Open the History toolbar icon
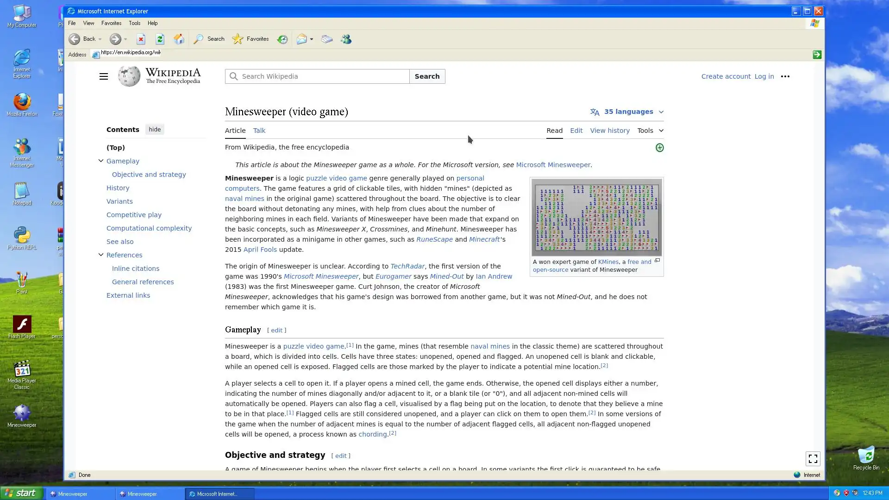The width and height of the screenshot is (889, 500). pos(282,39)
